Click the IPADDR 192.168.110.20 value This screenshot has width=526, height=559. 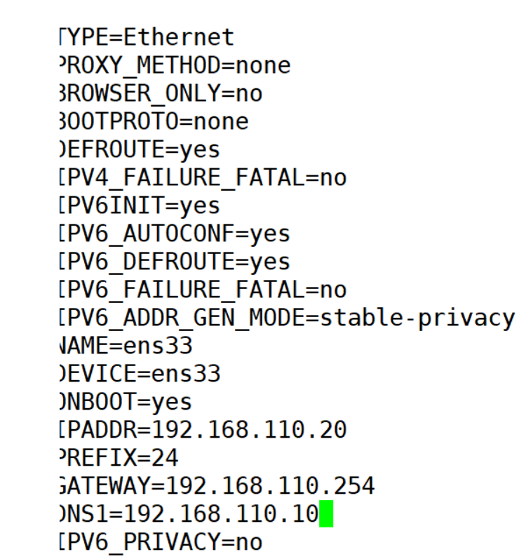pos(249,430)
